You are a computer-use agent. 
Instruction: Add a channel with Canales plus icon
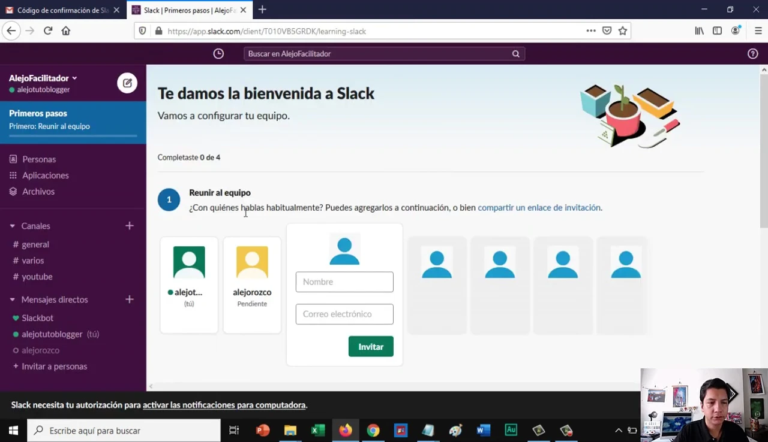[130, 226]
